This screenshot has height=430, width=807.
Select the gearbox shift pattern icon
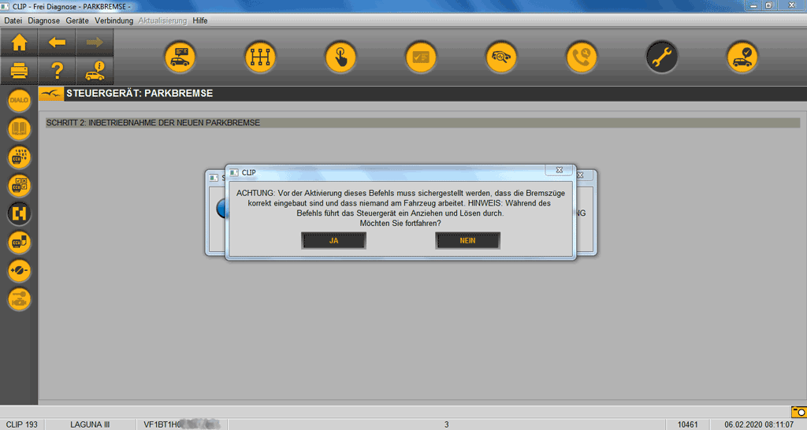point(260,57)
